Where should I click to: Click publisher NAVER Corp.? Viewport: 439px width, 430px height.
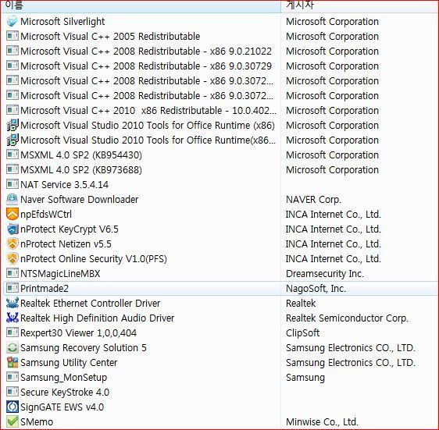(313, 200)
